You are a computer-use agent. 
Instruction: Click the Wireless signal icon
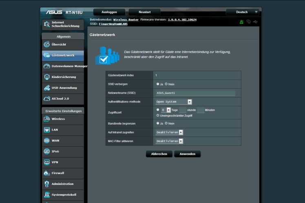pos(46,119)
